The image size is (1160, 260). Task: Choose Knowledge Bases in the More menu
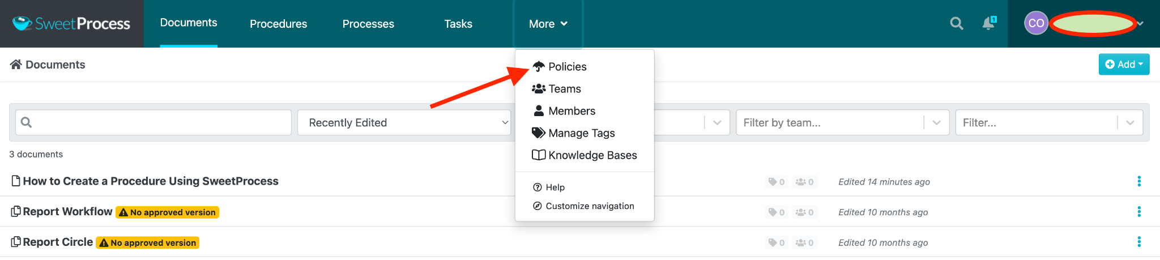[x=592, y=155]
